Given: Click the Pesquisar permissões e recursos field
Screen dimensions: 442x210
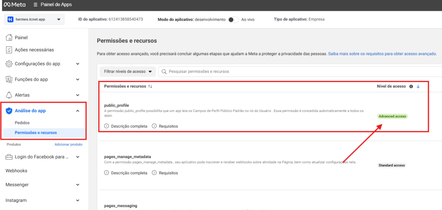Looking at the screenshot, I should click(x=300, y=72).
